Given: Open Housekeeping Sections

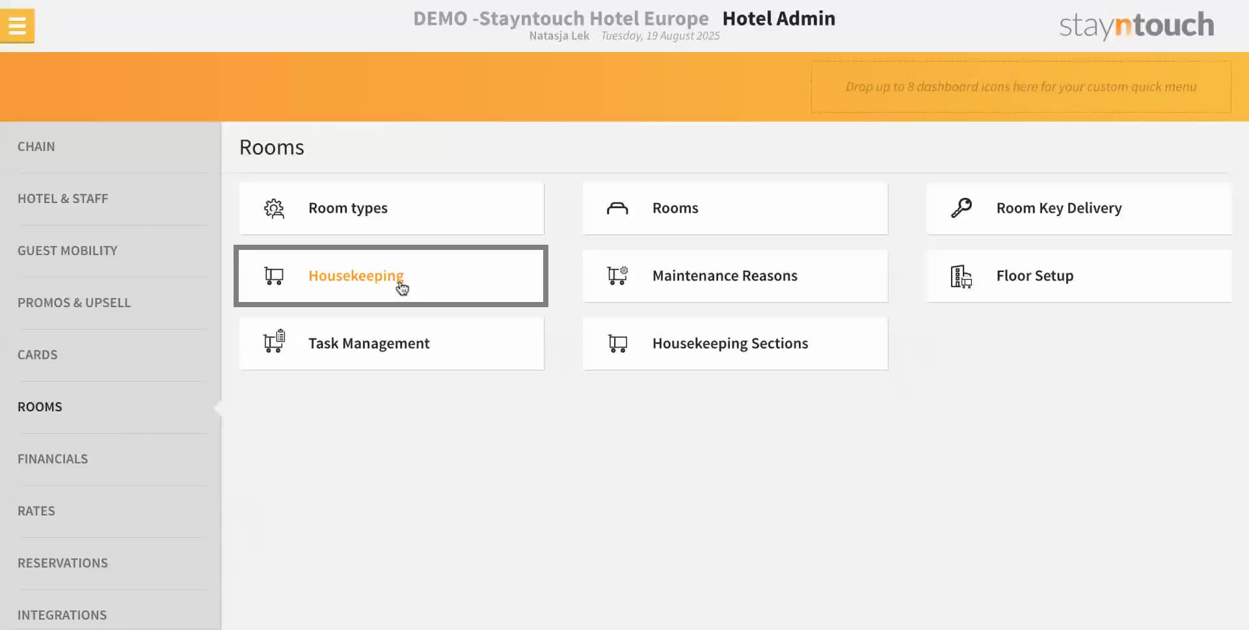Looking at the screenshot, I should click(x=735, y=344).
